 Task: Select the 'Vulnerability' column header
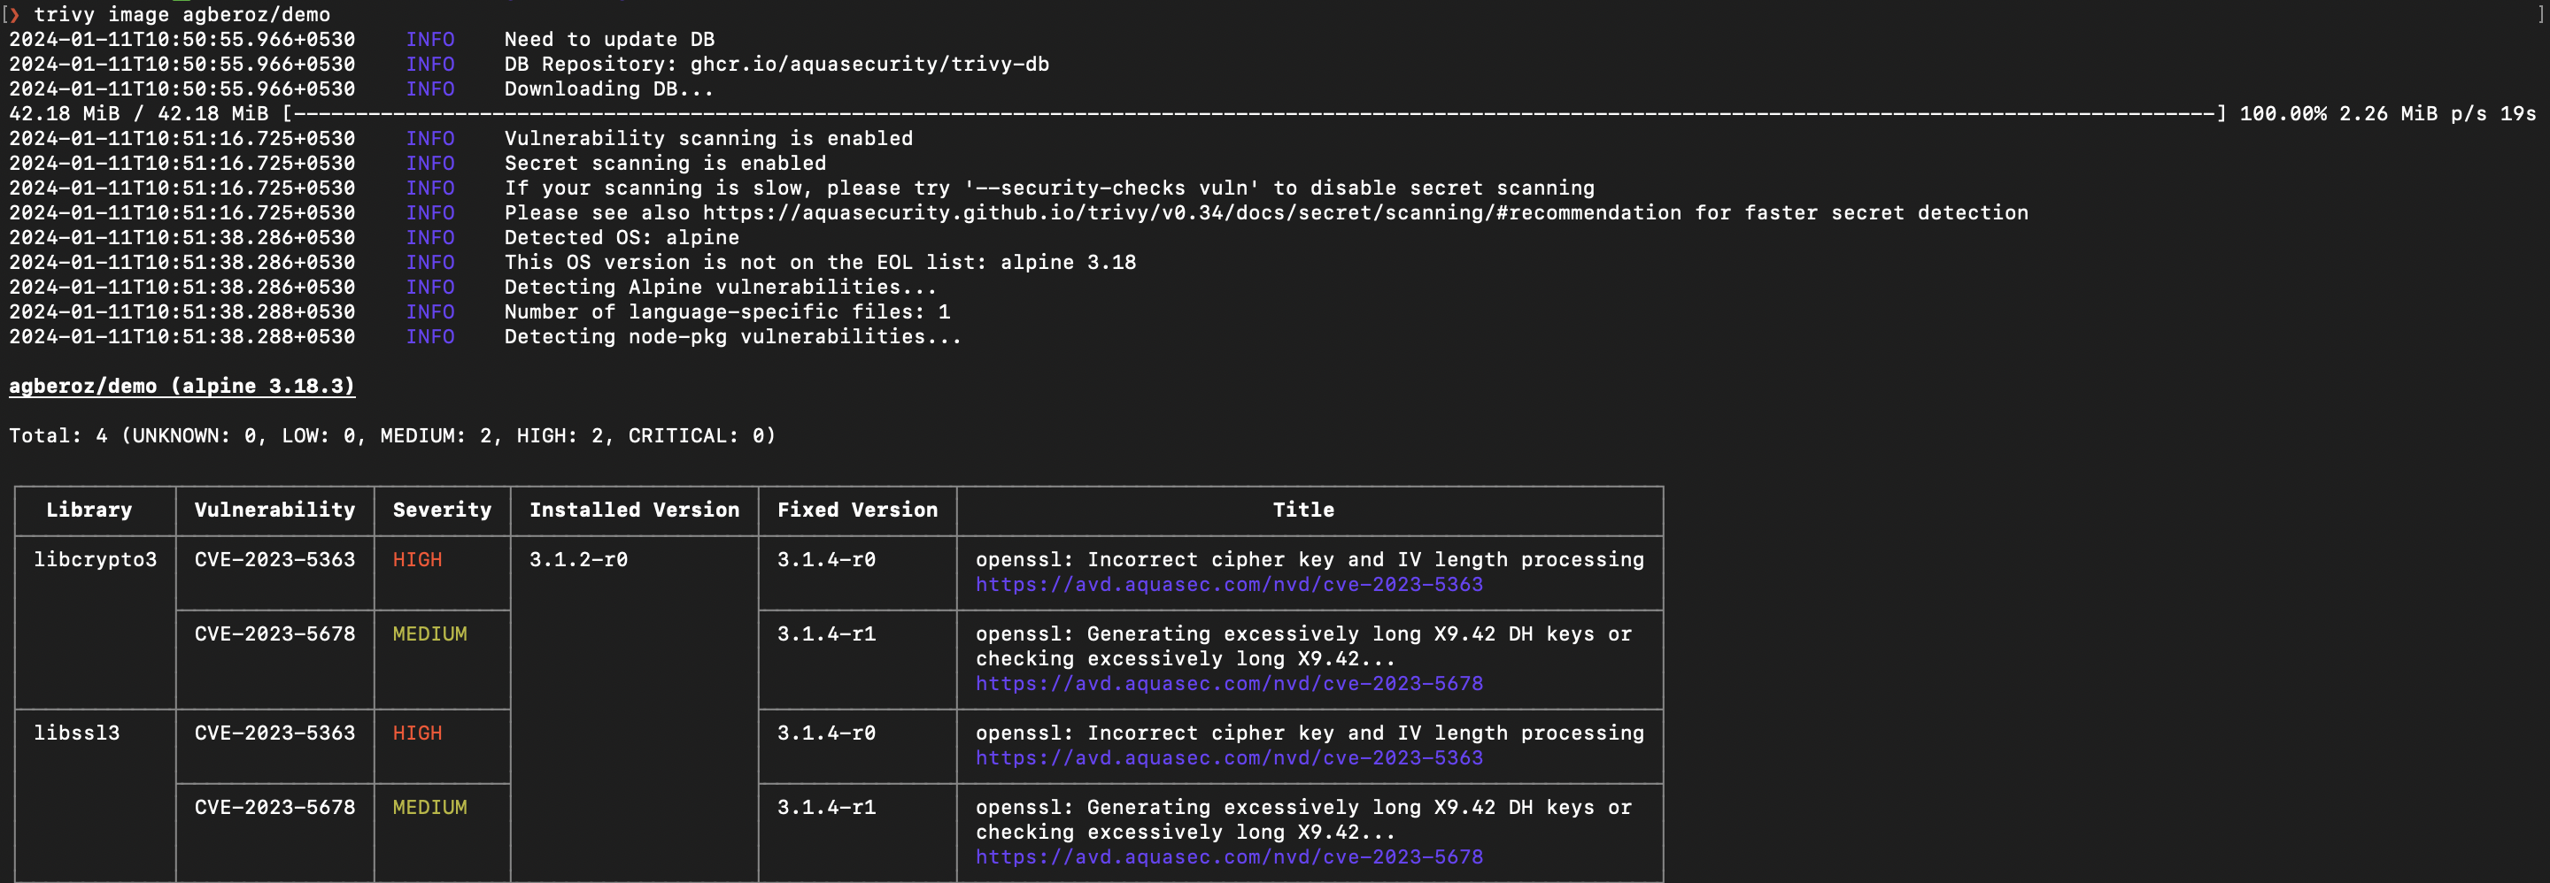pos(274,510)
